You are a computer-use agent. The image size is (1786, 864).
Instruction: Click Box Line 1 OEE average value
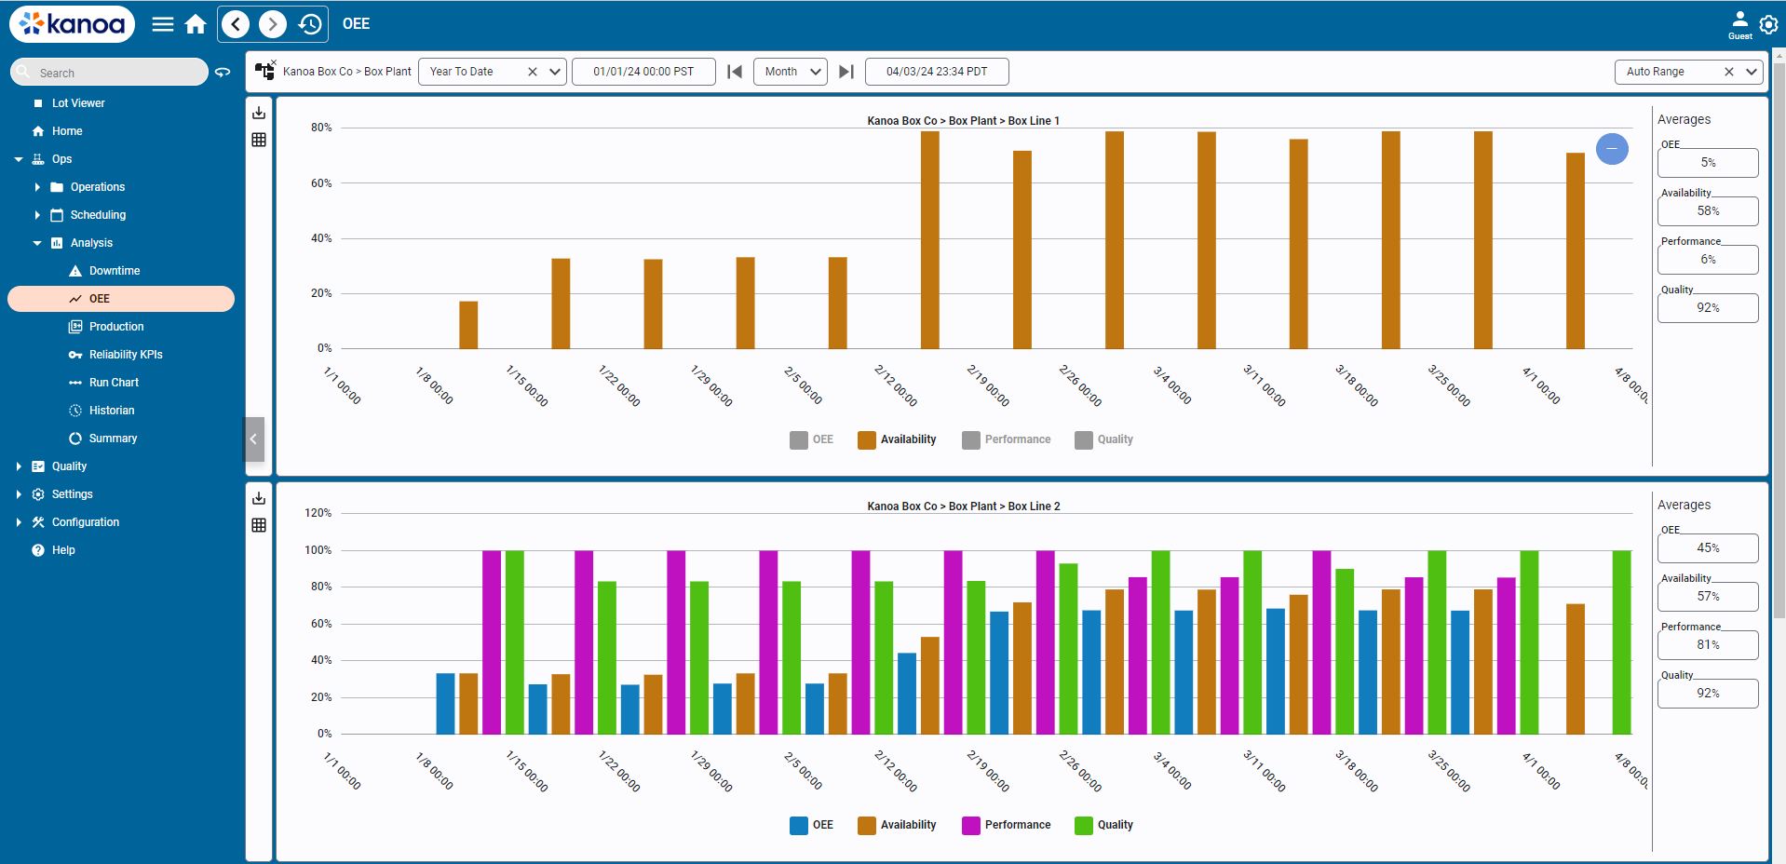[1708, 163]
